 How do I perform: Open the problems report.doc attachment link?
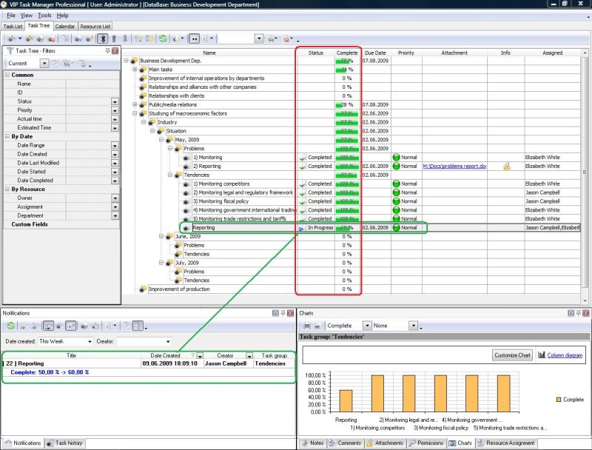(x=454, y=166)
